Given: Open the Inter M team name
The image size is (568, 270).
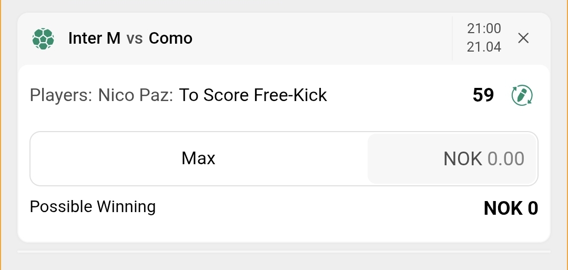Looking at the screenshot, I should pyautogui.click(x=94, y=38).
